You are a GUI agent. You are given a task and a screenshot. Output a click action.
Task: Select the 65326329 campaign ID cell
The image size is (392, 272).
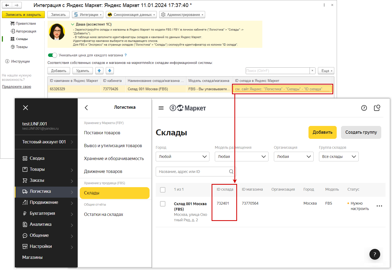tap(74, 89)
